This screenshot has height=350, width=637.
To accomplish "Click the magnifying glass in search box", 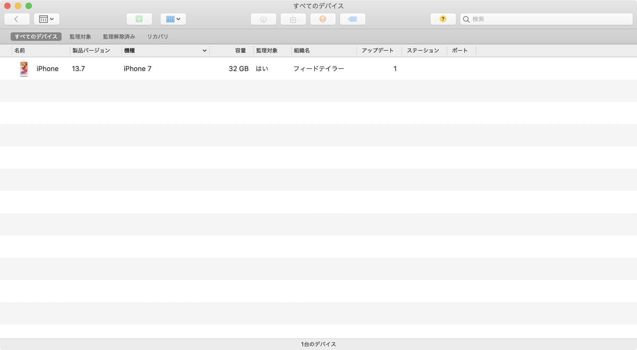I will [x=467, y=19].
